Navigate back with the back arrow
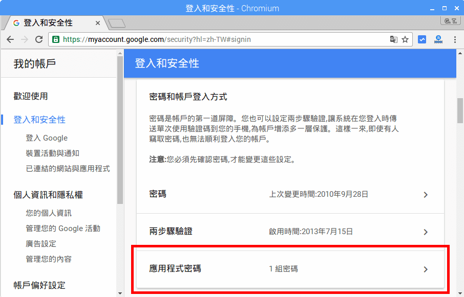 pyautogui.click(x=10, y=39)
